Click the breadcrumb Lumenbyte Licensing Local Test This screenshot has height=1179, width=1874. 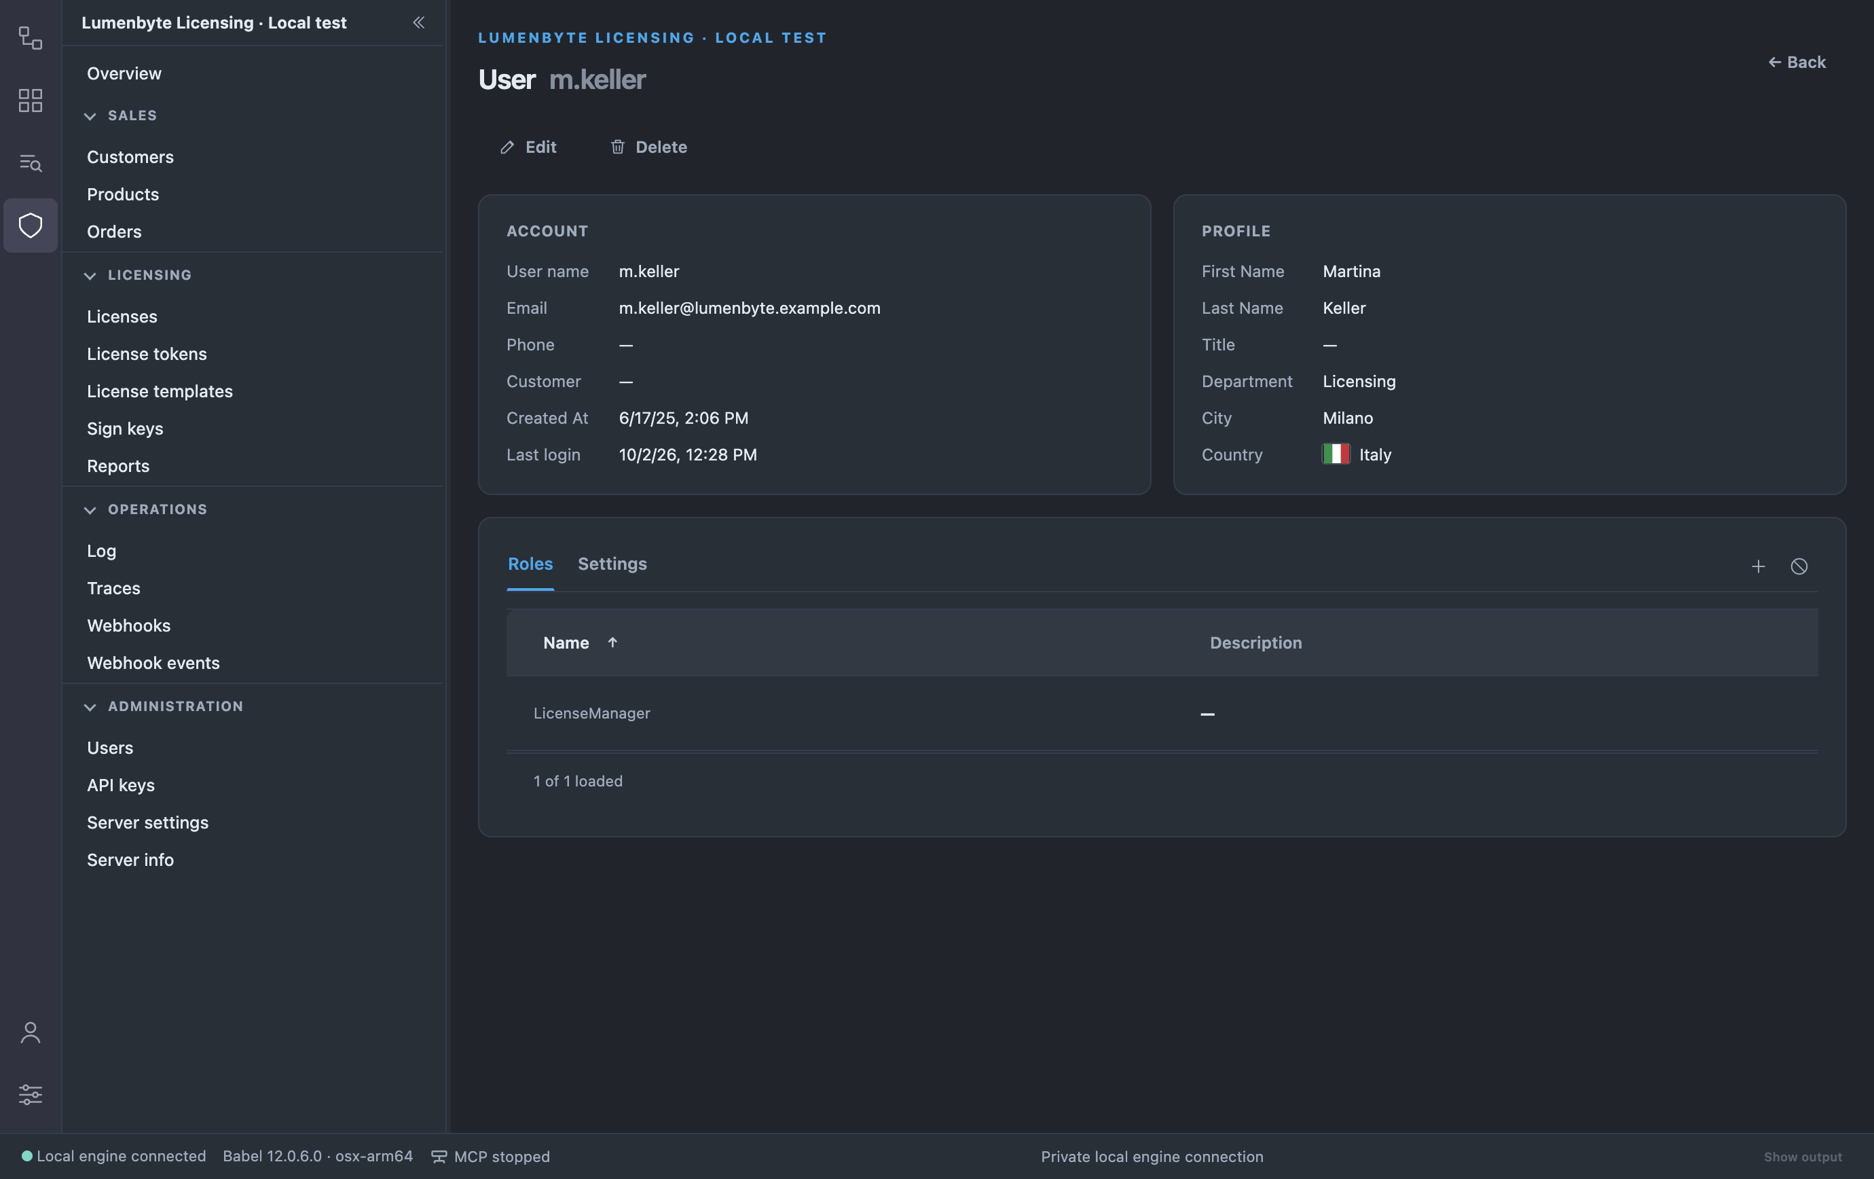point(652,37)
